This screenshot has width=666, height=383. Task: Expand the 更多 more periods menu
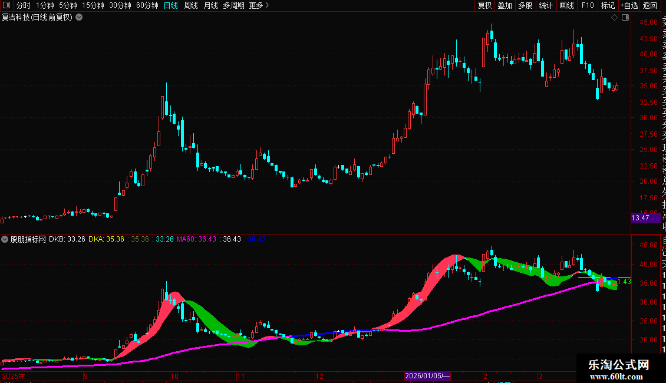pyautogui.click(x=259, y=5)
